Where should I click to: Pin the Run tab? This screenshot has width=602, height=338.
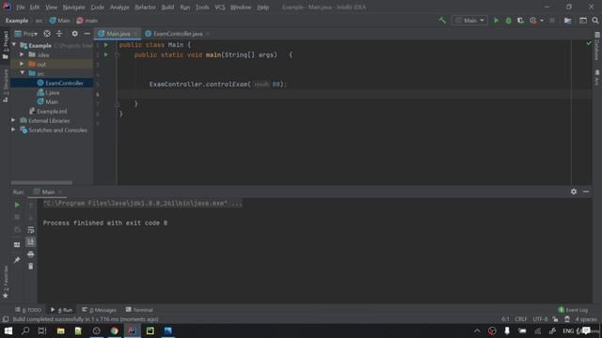point(17,260)
